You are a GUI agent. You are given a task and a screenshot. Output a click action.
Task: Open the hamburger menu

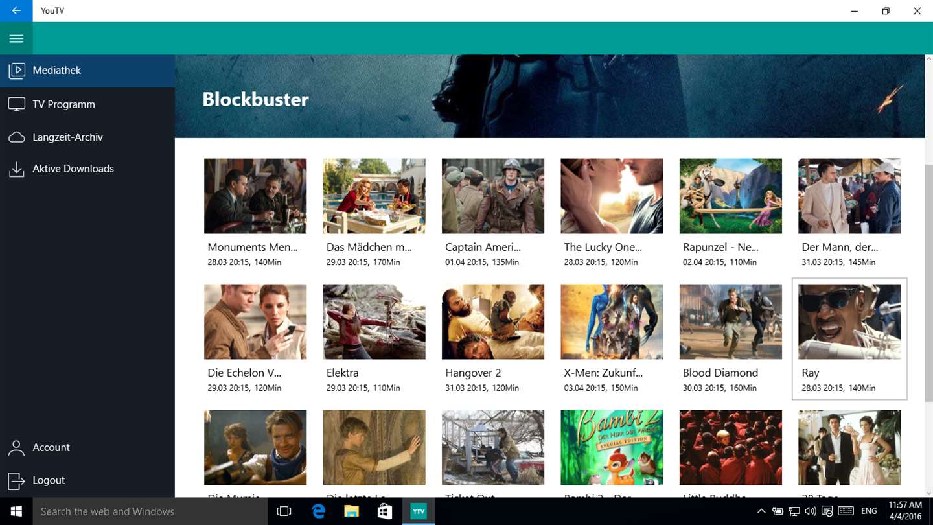pyautogui.click(x=16, y=38)
